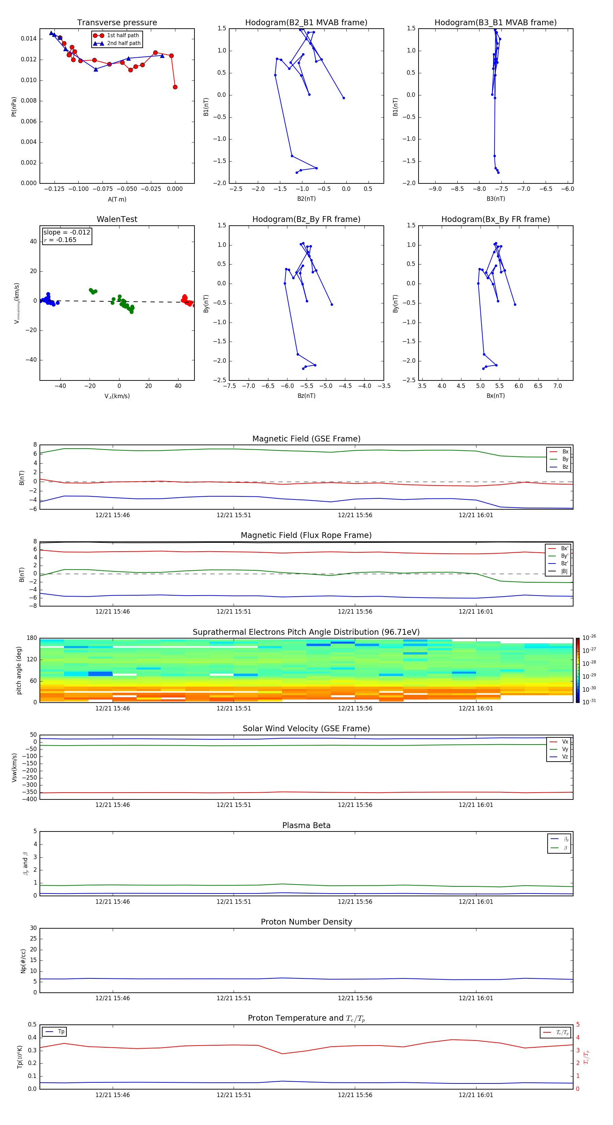Click the 'pitch angle (deg)' axis label
Screen dimensions: 613x1125
click(19, 670)
